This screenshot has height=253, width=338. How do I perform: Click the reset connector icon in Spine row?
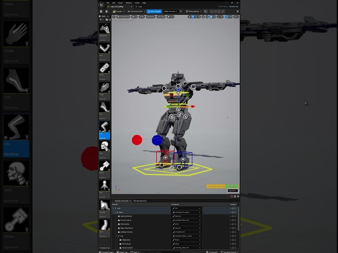click(230, 212)
